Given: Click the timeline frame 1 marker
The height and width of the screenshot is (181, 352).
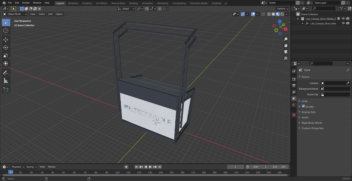Looking at the screenshot, I should click(11, 172).
